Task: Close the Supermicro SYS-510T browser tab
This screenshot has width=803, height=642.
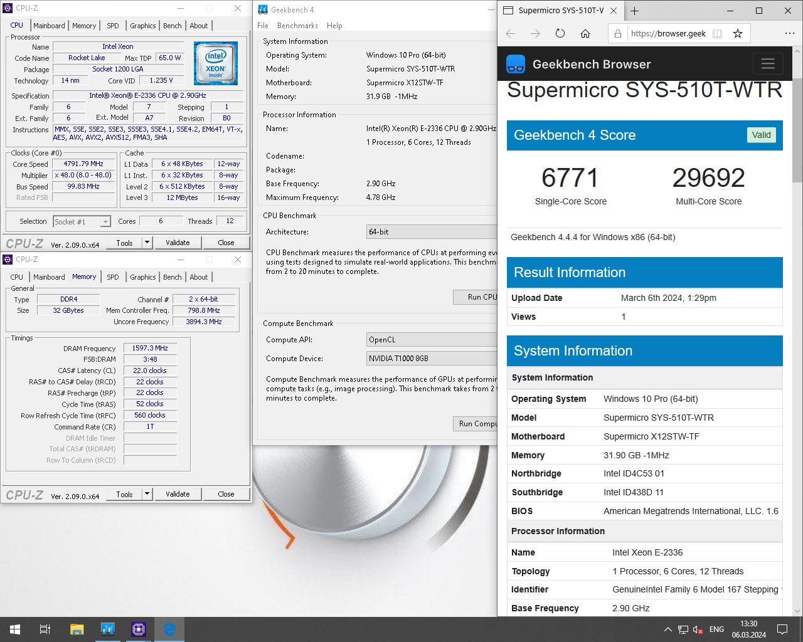Action: point(614,11)
